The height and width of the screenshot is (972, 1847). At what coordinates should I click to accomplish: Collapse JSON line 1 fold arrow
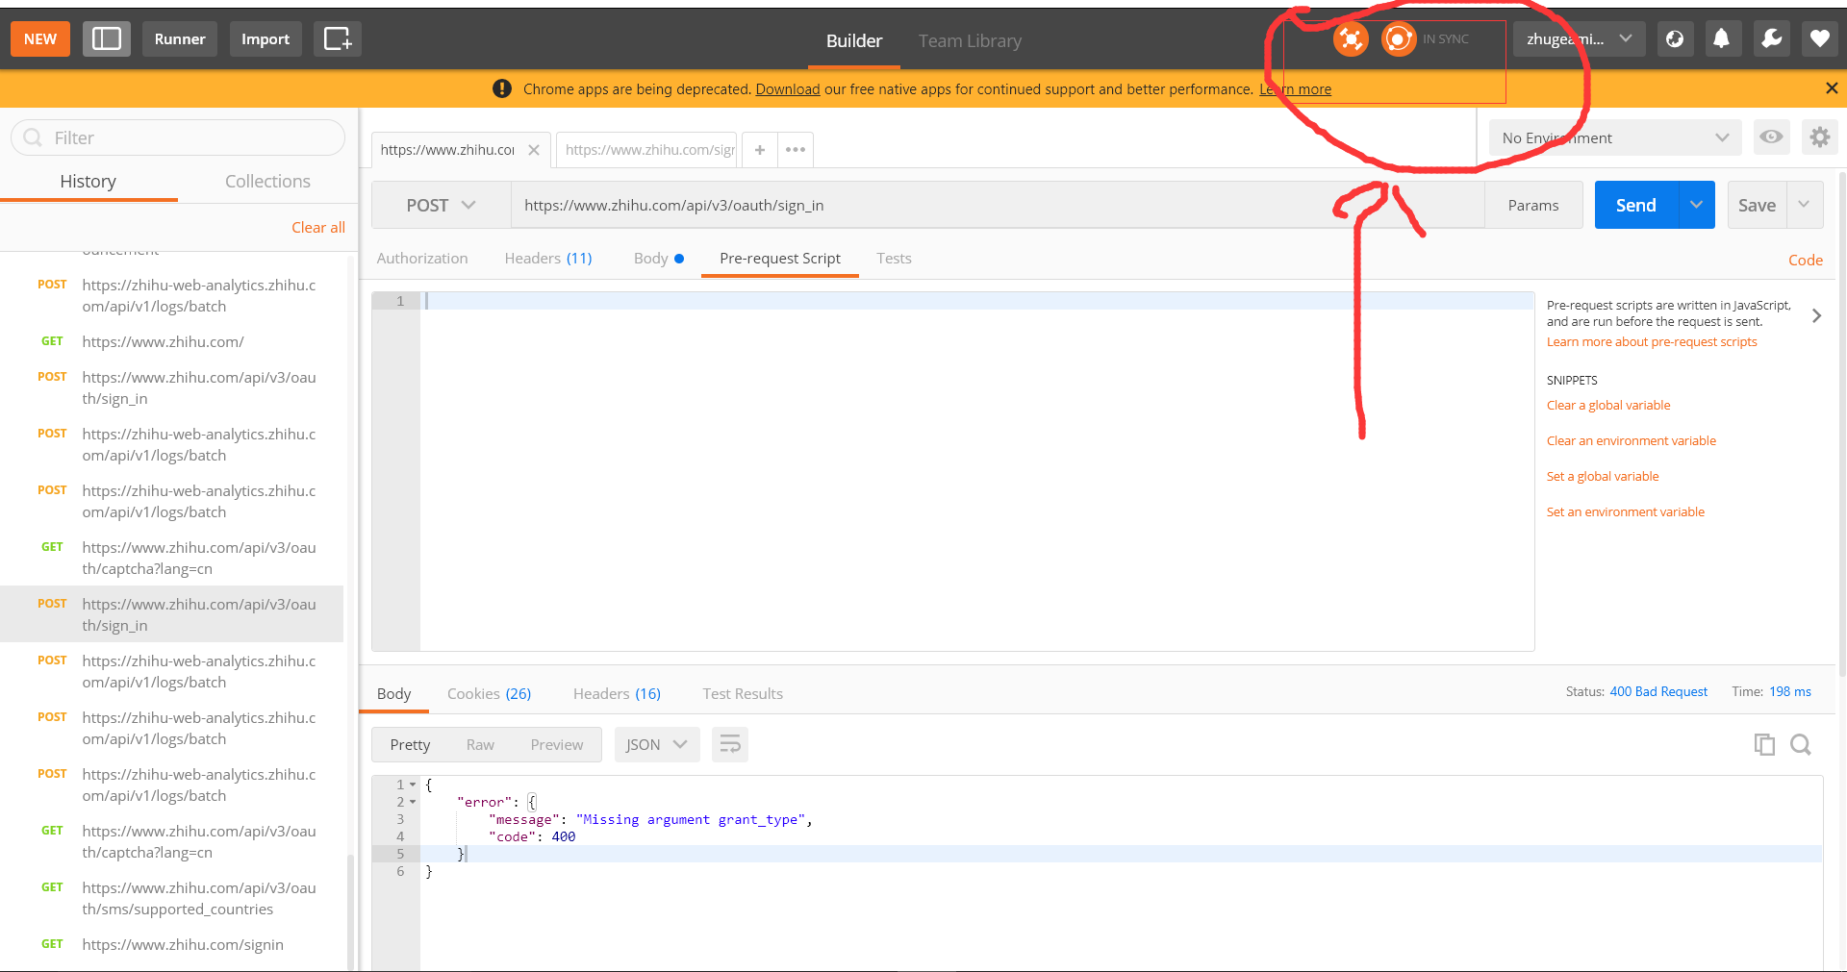click(413, 785)
